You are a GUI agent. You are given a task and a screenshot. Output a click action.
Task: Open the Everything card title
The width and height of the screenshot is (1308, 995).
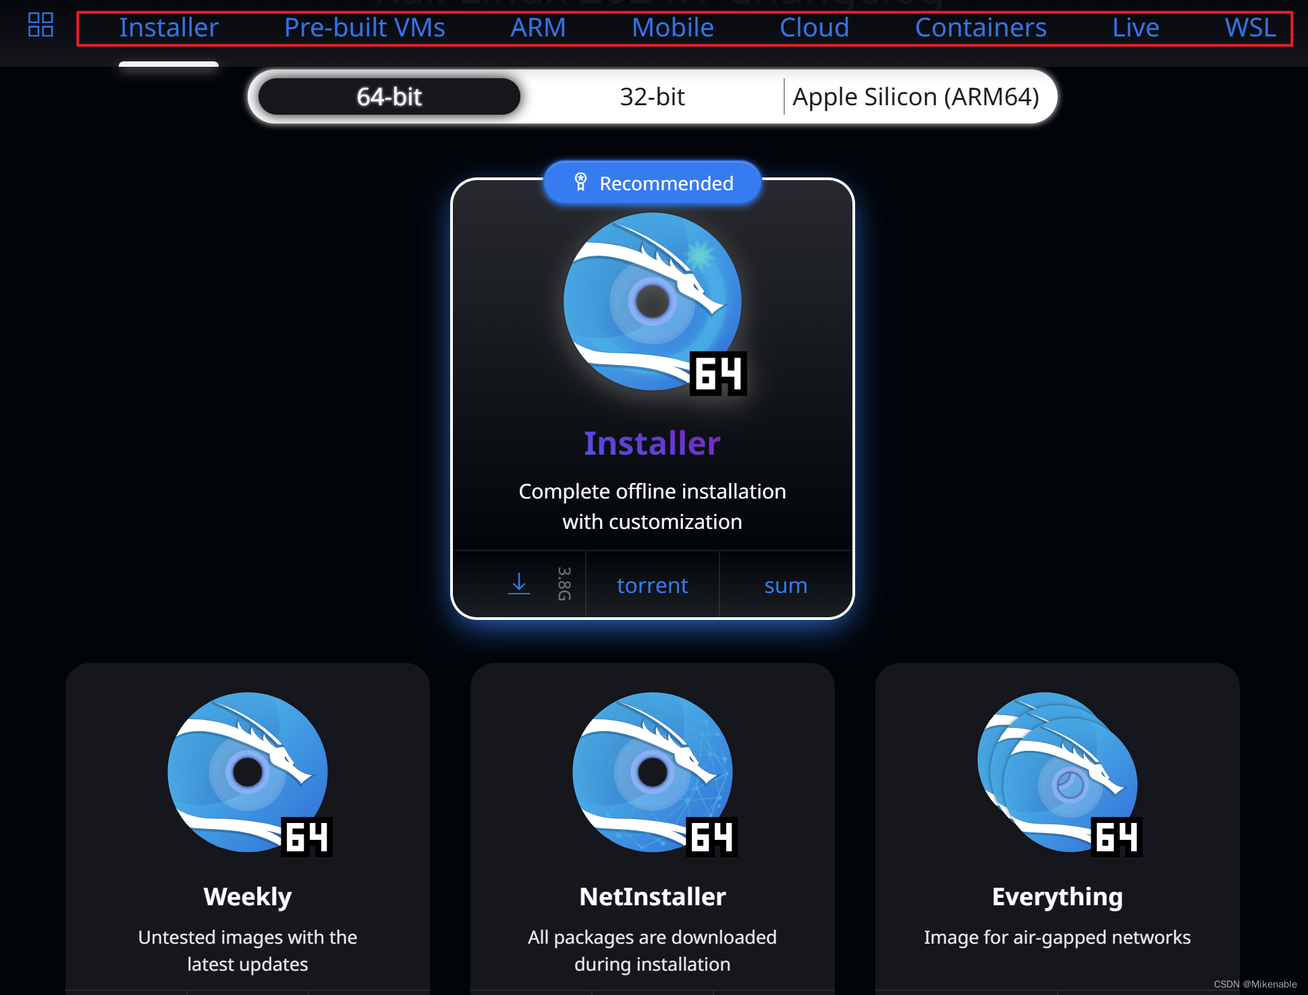click(x=1058, y=897)
